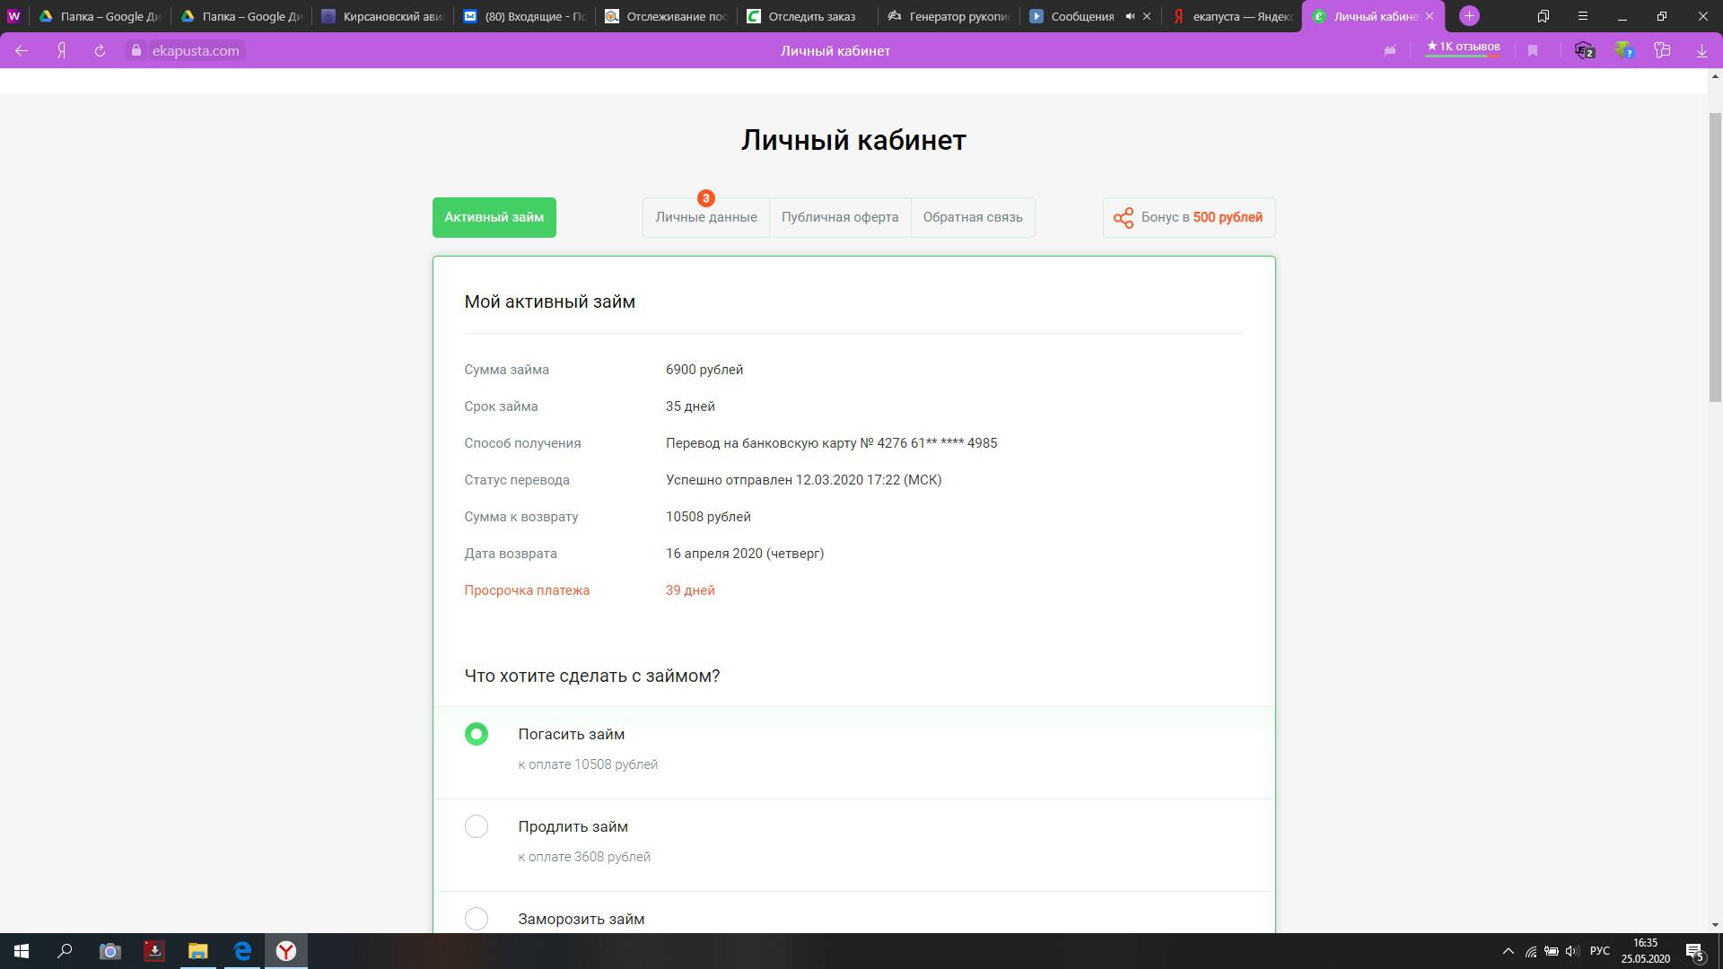Switch to the Генератор рукописного tab
Image resolution: width=1723 pixels, height=969 pixels.
tap(949, 16)
